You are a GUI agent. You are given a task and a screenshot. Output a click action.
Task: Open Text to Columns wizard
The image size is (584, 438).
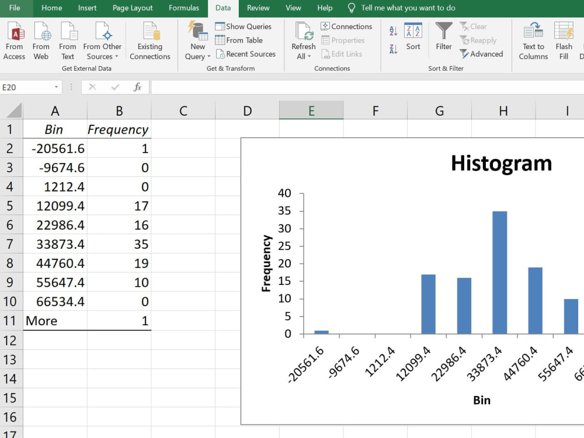[533, 41]
